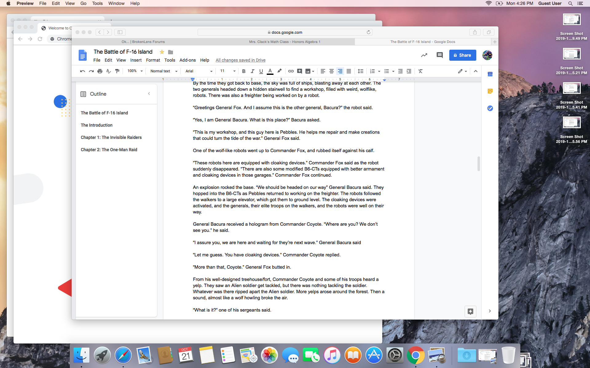Add a comment using the toolbar icon
The width and height of the screenshot is (590, 368).
pyautogui.click(x=300, y=71)
